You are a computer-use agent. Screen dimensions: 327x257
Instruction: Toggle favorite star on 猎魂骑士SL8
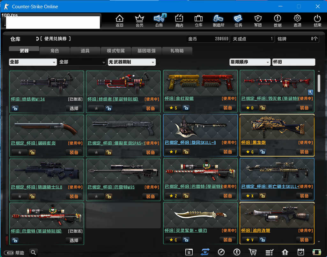click(19, 196)
